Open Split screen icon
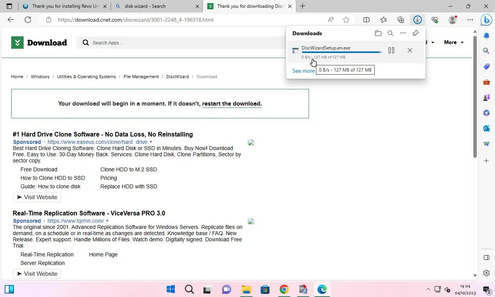This screenshot has width=495, height=297. (x=367, y=20)
